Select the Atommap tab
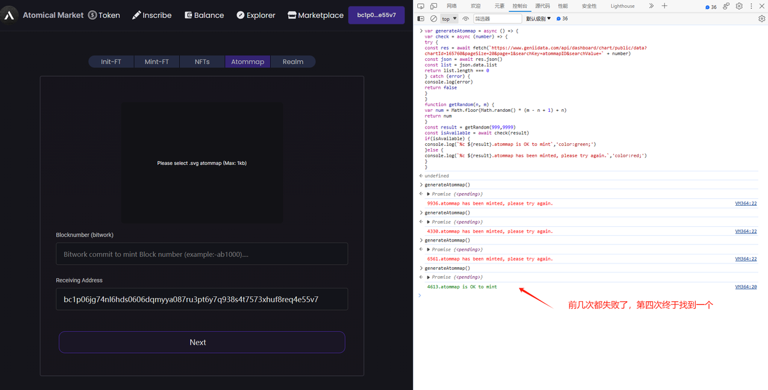 tap(248, 61)
